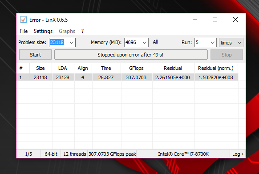Sort by the GFlops column header

tap(137, 68)
